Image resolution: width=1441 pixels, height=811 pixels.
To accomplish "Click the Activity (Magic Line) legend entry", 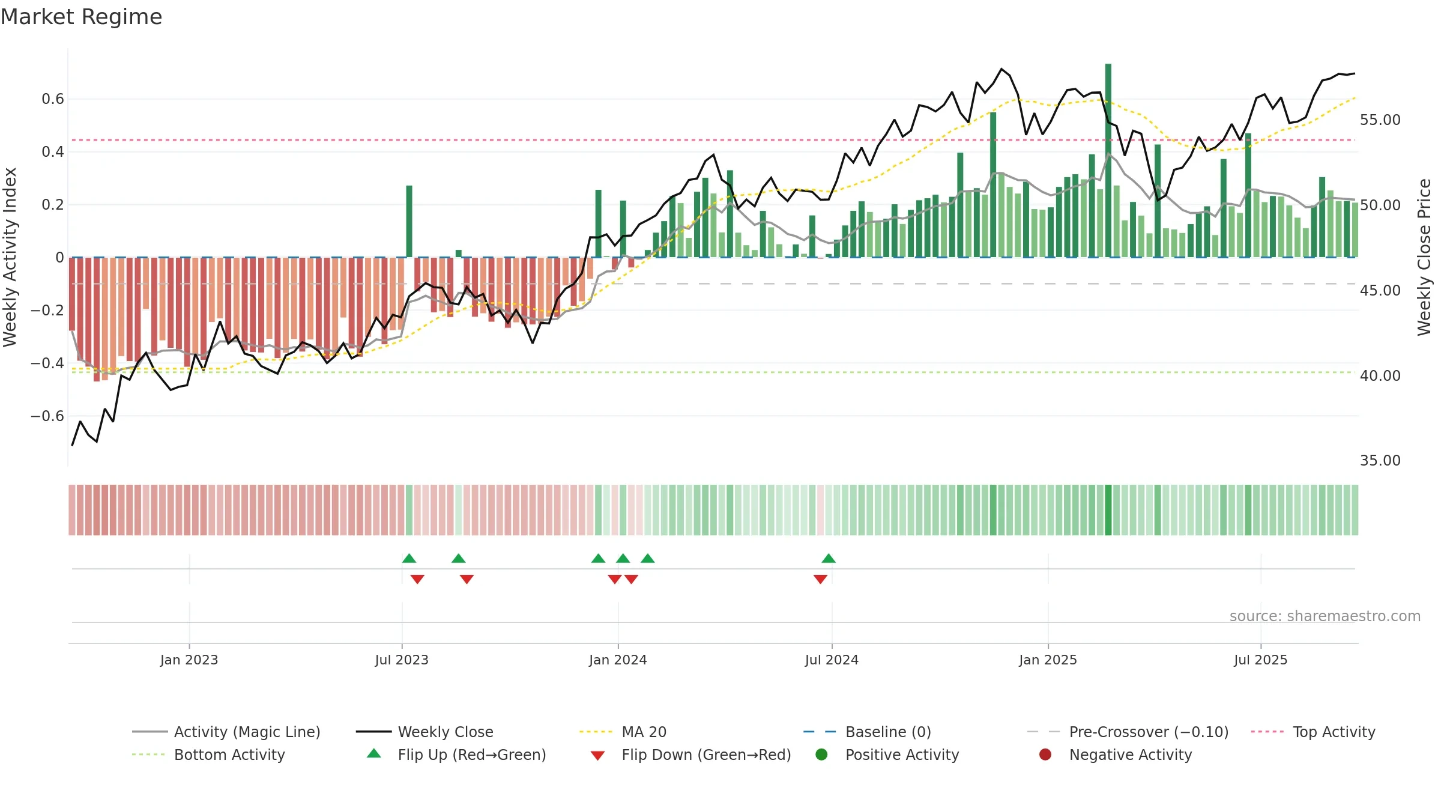I will [226, 732].
